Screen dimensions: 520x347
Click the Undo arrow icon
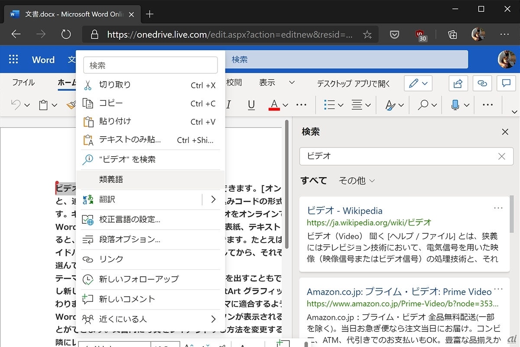point(16,105)
